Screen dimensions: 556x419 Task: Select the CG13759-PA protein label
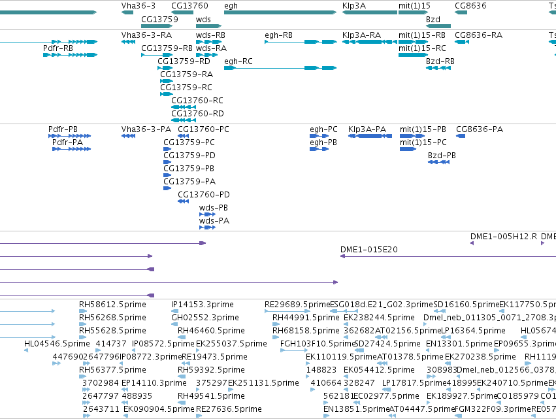tap(189, 182)
